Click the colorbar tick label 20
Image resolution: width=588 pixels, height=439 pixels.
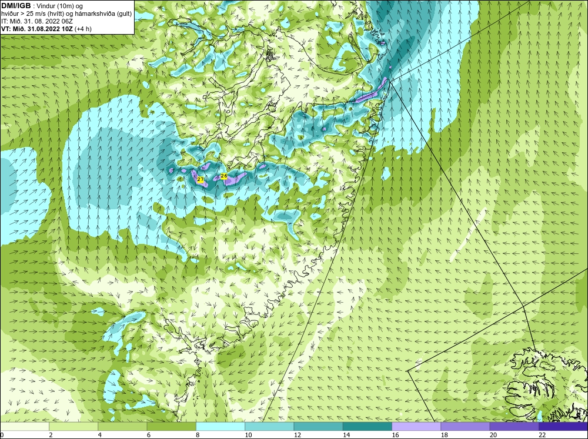point(493,435)
